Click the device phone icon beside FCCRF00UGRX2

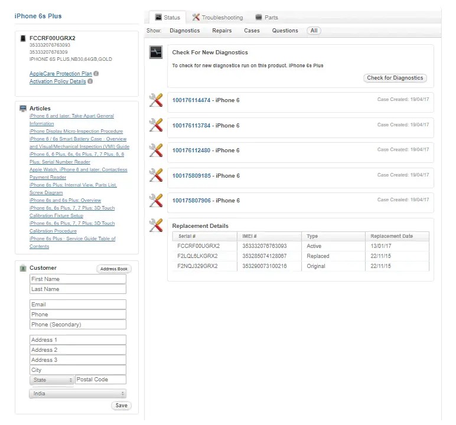tap(23, 38)
